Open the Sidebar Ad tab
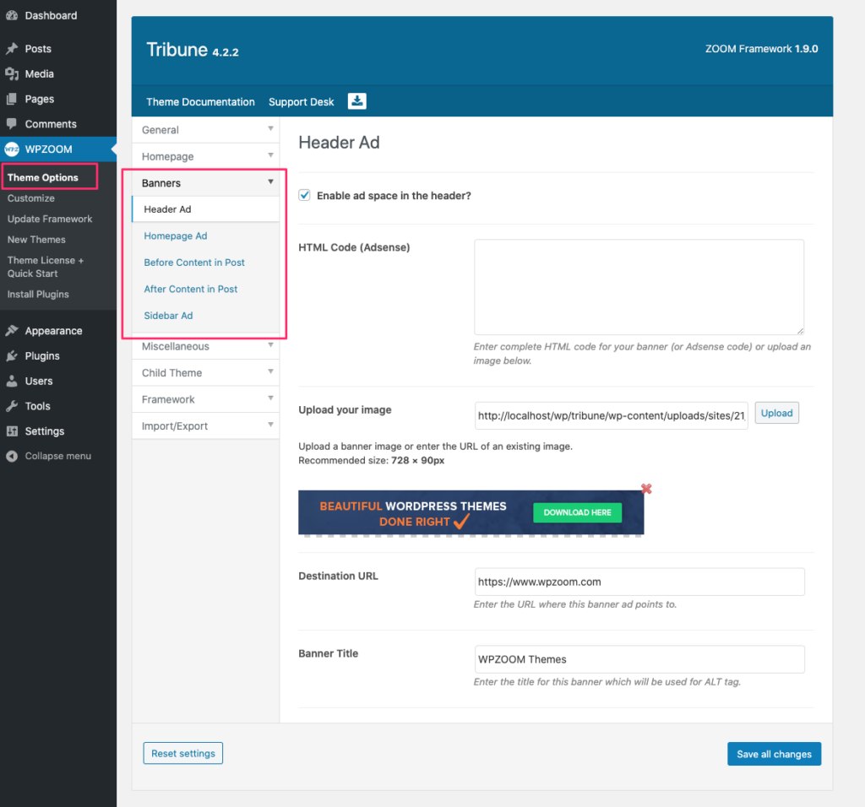The width and height of the screenshot is (865, 807). coord(168,316)
